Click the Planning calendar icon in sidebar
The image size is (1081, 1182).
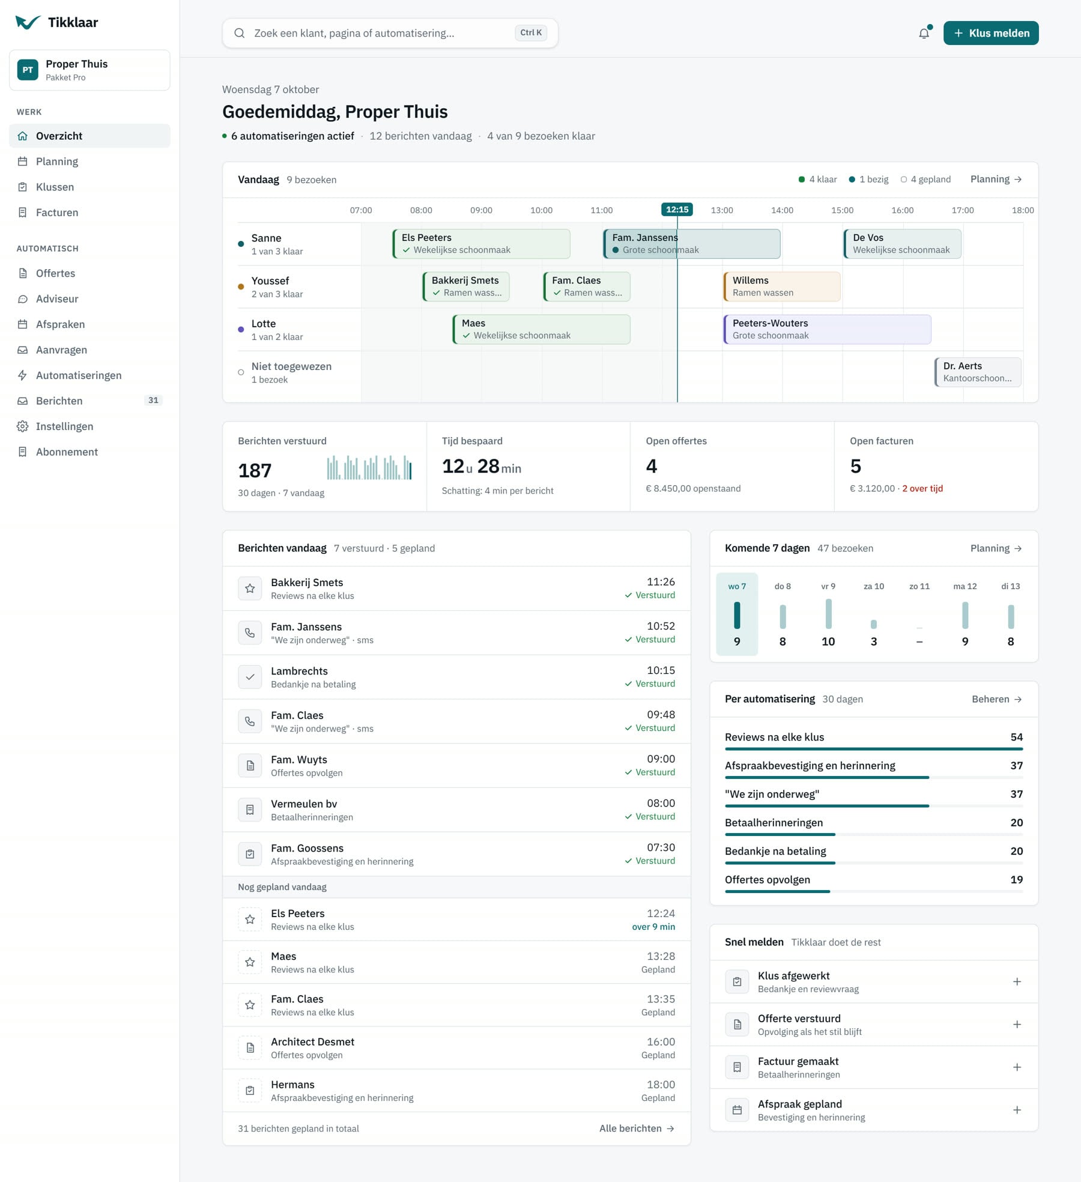pyautogui.click(x=23, y=162)
